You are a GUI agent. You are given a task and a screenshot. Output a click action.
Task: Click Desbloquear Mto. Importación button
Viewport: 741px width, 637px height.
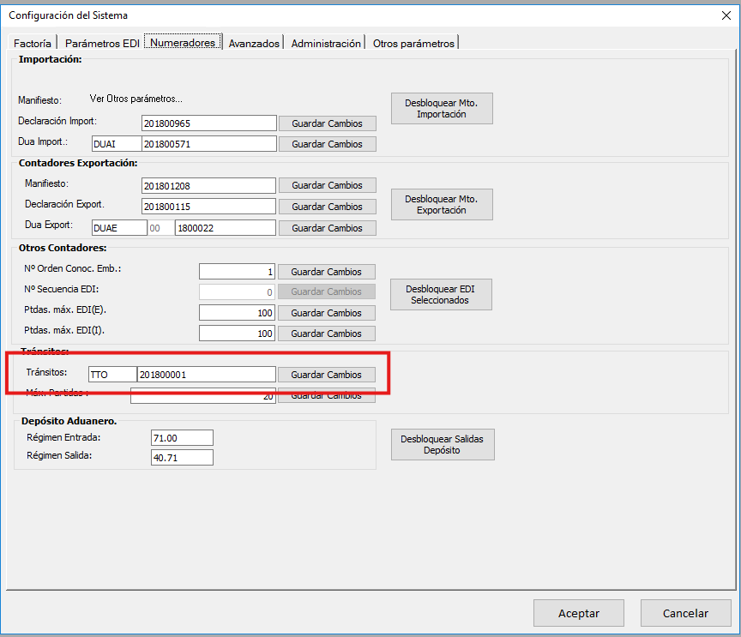click(442, 108)
